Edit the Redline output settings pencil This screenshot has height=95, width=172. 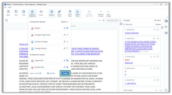tap(64, 28)
